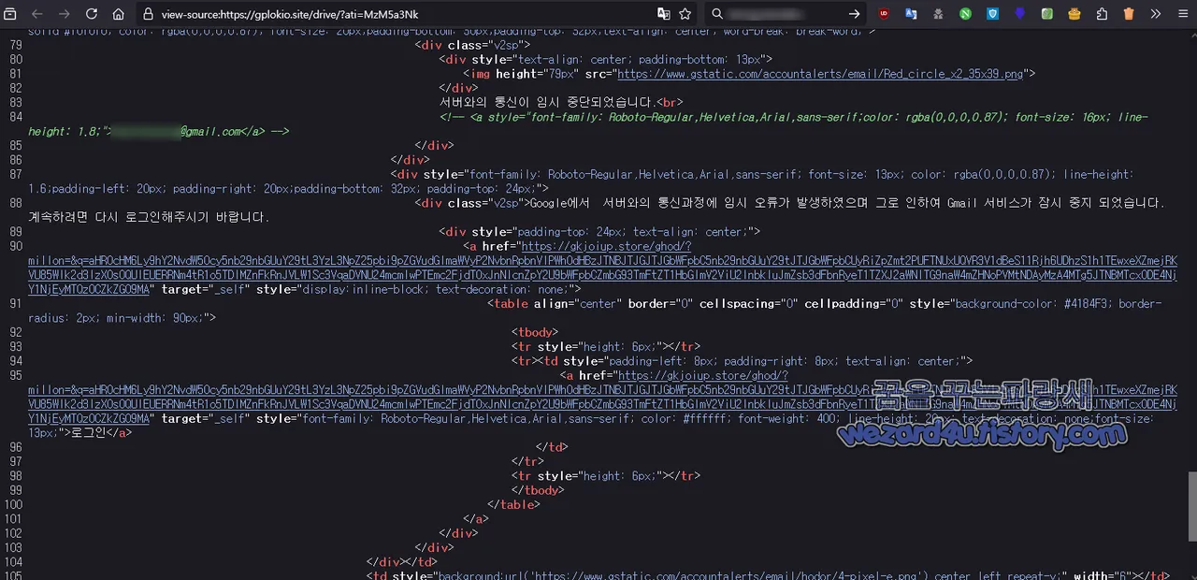Open the uBlock Origin extension
Viewport: 1197px width, 580px height.
(884, 14)
